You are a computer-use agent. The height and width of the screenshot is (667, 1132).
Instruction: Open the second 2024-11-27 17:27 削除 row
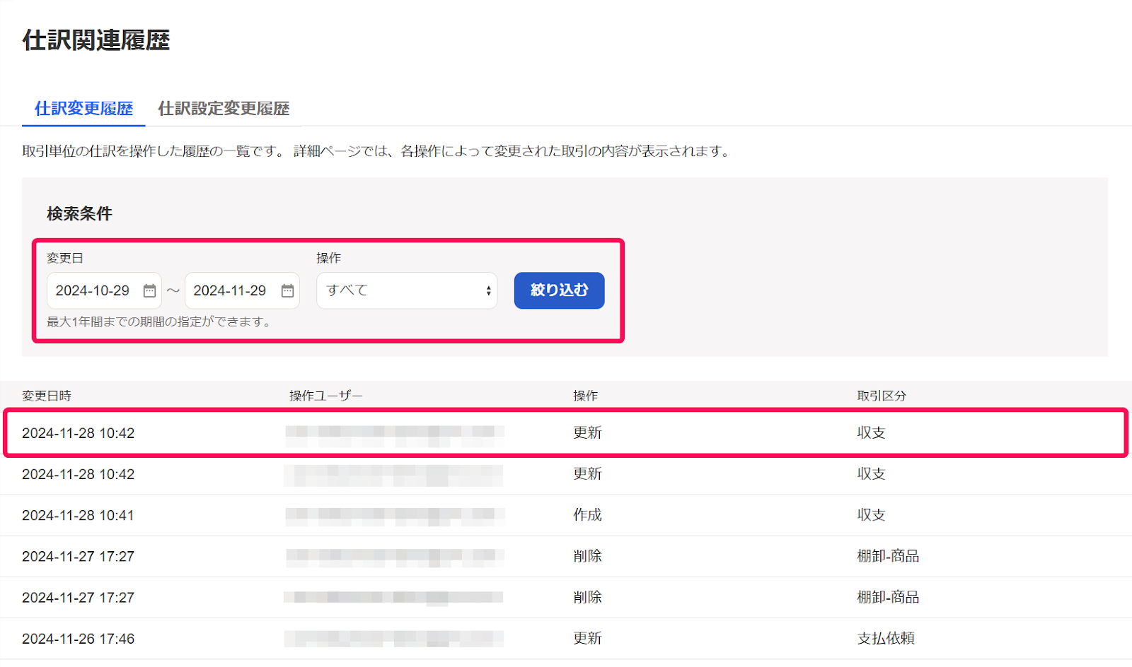click(x=78, y=598)
